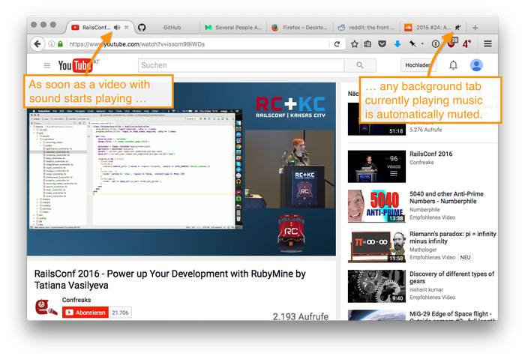Switch to the 'Several People A...' Medium tab
Viewport: 525px width, 359px height.
click(x=233, y=28)
